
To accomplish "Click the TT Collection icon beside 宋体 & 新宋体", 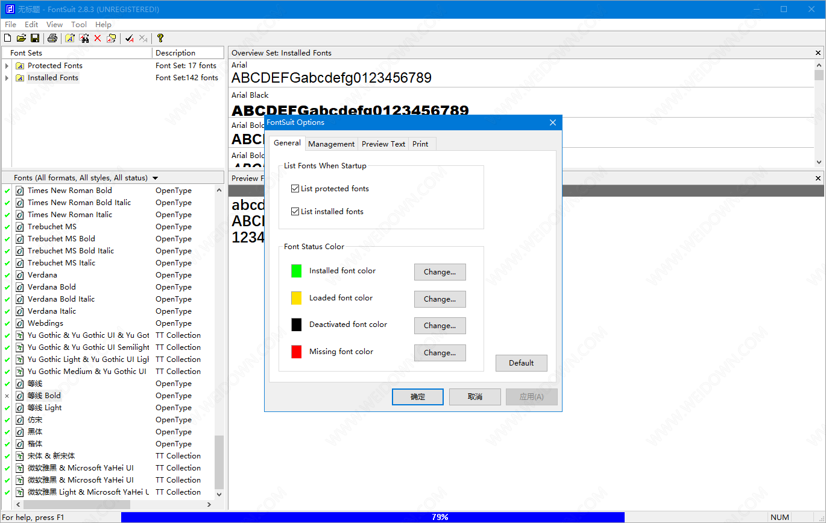I will [x=20, y=456].
